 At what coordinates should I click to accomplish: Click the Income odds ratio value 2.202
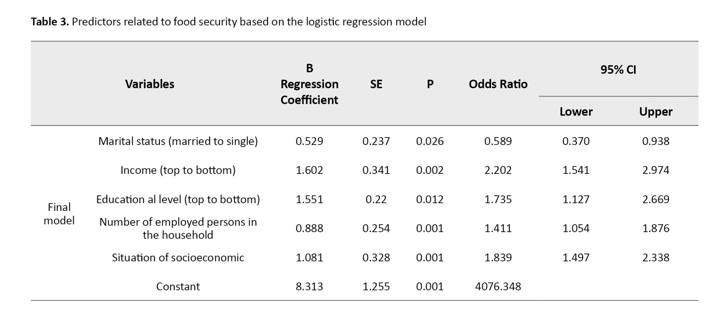498,170
